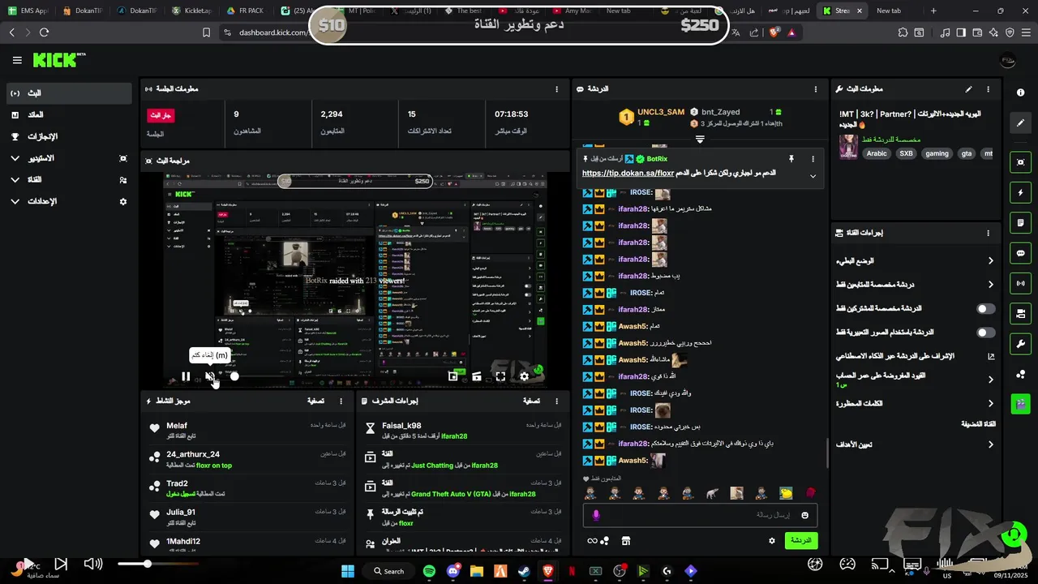Click the highlighted pencil icon in right rail

coord(1021,122)
